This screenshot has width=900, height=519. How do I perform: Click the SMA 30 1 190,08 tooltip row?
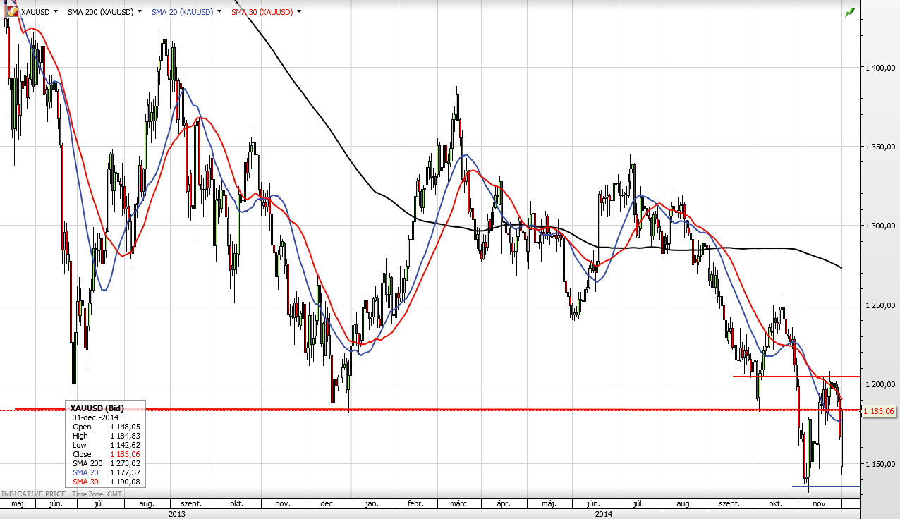click(106, 482)
